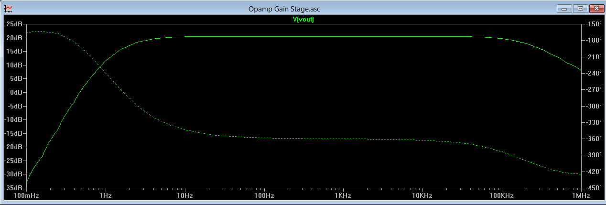The height and width of the screenshot is (205, 606).
Task: Click the 10dB magnitude axis label
Action: pyautogui.click(x=14, y=65)
